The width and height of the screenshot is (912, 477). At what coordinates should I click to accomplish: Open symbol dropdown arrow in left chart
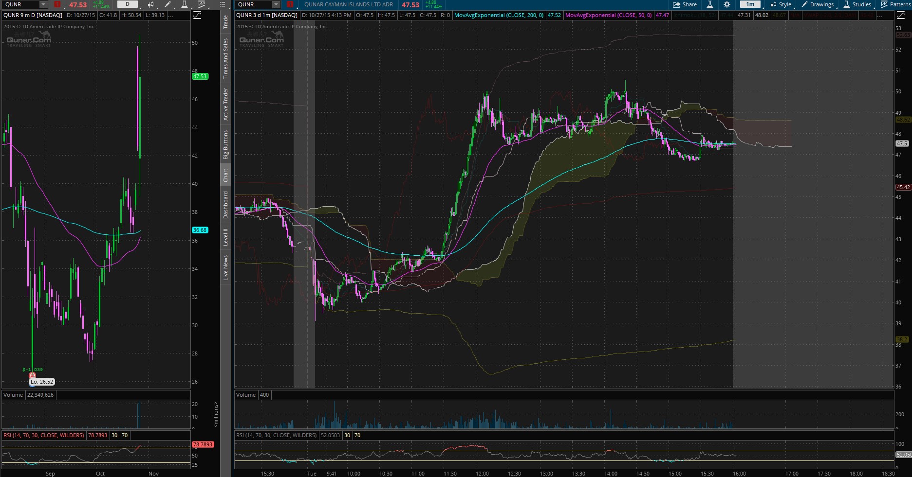pyautogui.click(x=43, y=4)
